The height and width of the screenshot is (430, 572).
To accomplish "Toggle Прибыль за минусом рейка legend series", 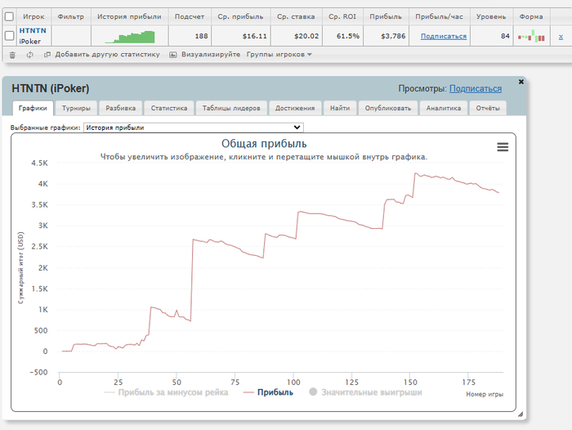I will (167, 392).
